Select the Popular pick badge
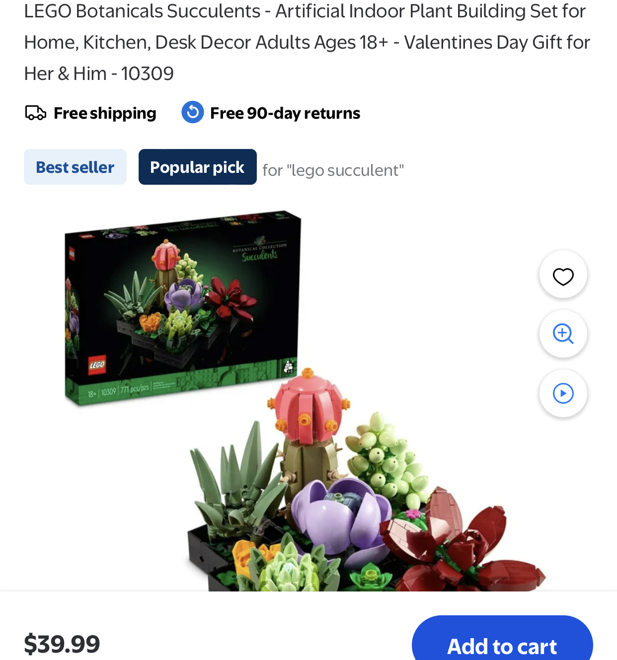This screenshot has width=617, height=660. coord(198,167)
